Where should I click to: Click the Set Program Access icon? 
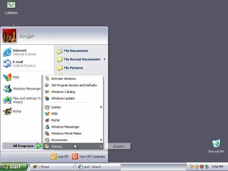pos(47,85)
